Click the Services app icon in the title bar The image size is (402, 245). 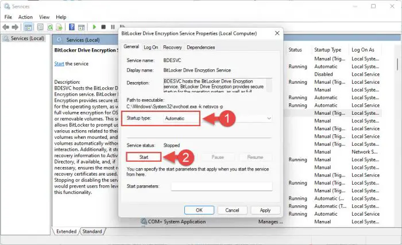pos(7,6)
